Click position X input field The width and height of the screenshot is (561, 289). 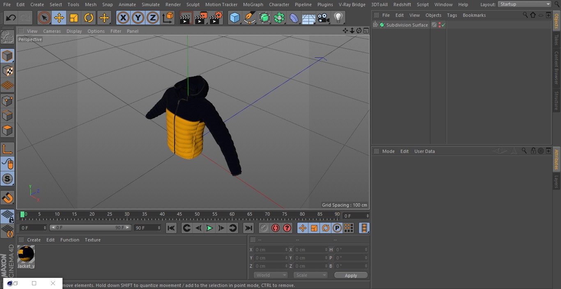(x=271, y=250)
